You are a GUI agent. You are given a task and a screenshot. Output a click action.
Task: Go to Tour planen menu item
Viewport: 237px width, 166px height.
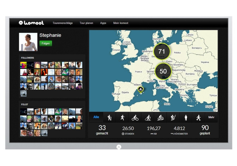point(86,23)
